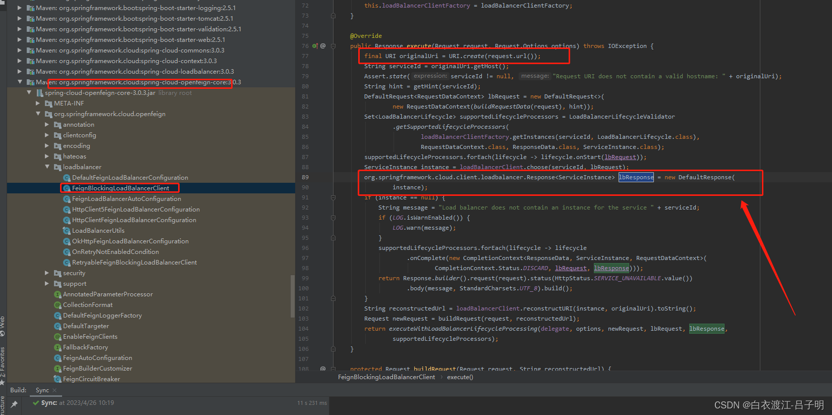Viewport: 832px width, 415px height.
Task: Click the HttpClient5FeignLoadBalancerConfiguration class icon
Action: pos(67,210)
